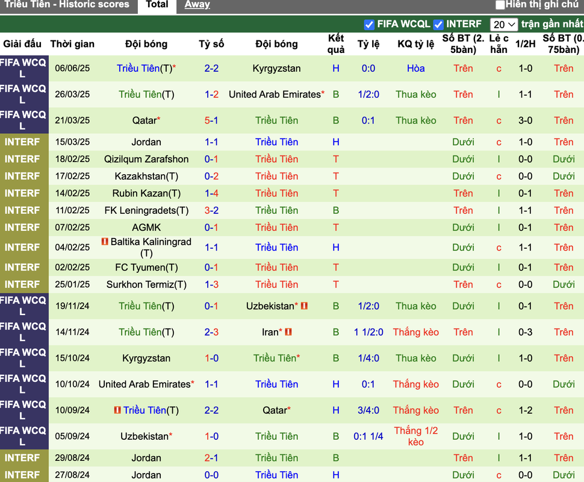Click the 3-2 score versus FK Leningradets
Image resolution: width=584 pixels, height=482 pixels.
(x=211, y=211)
